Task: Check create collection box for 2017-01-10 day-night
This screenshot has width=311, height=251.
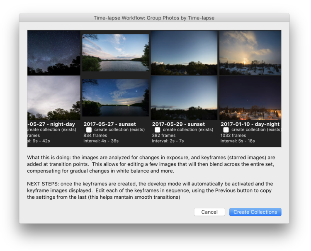Action: point(226,130)
